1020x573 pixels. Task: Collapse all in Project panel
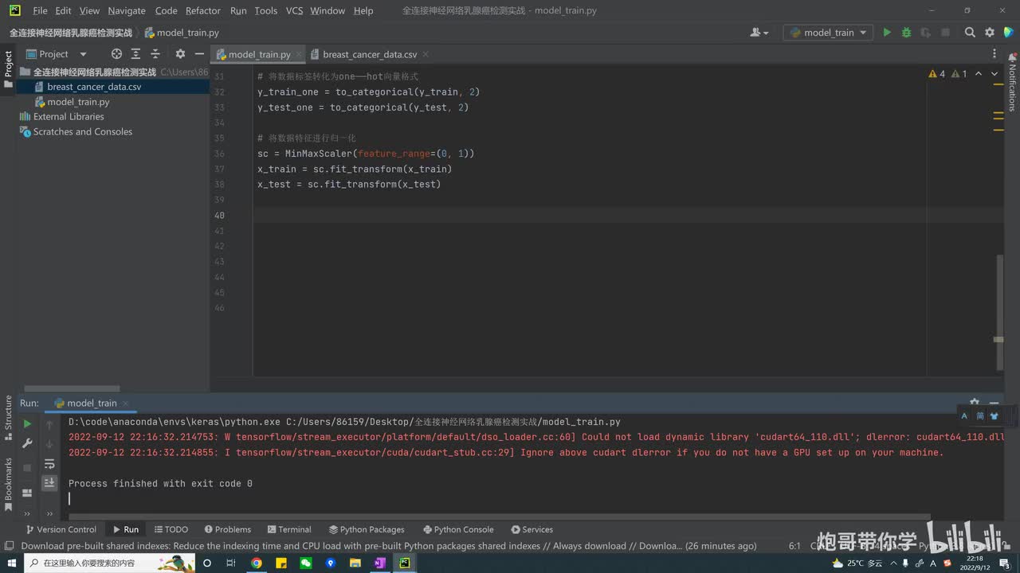point(155,54)
